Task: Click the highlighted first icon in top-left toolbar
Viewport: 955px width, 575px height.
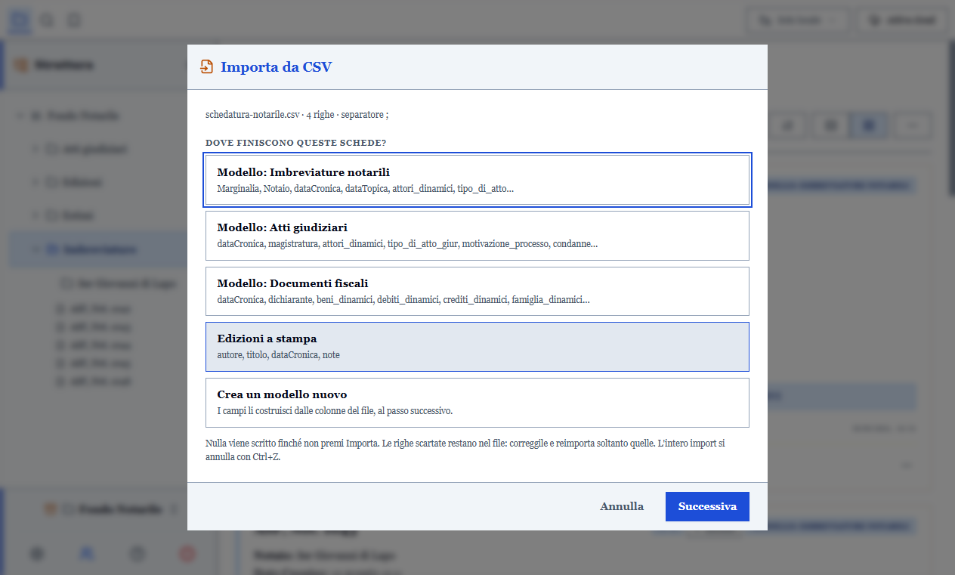Action: [20, 20]
